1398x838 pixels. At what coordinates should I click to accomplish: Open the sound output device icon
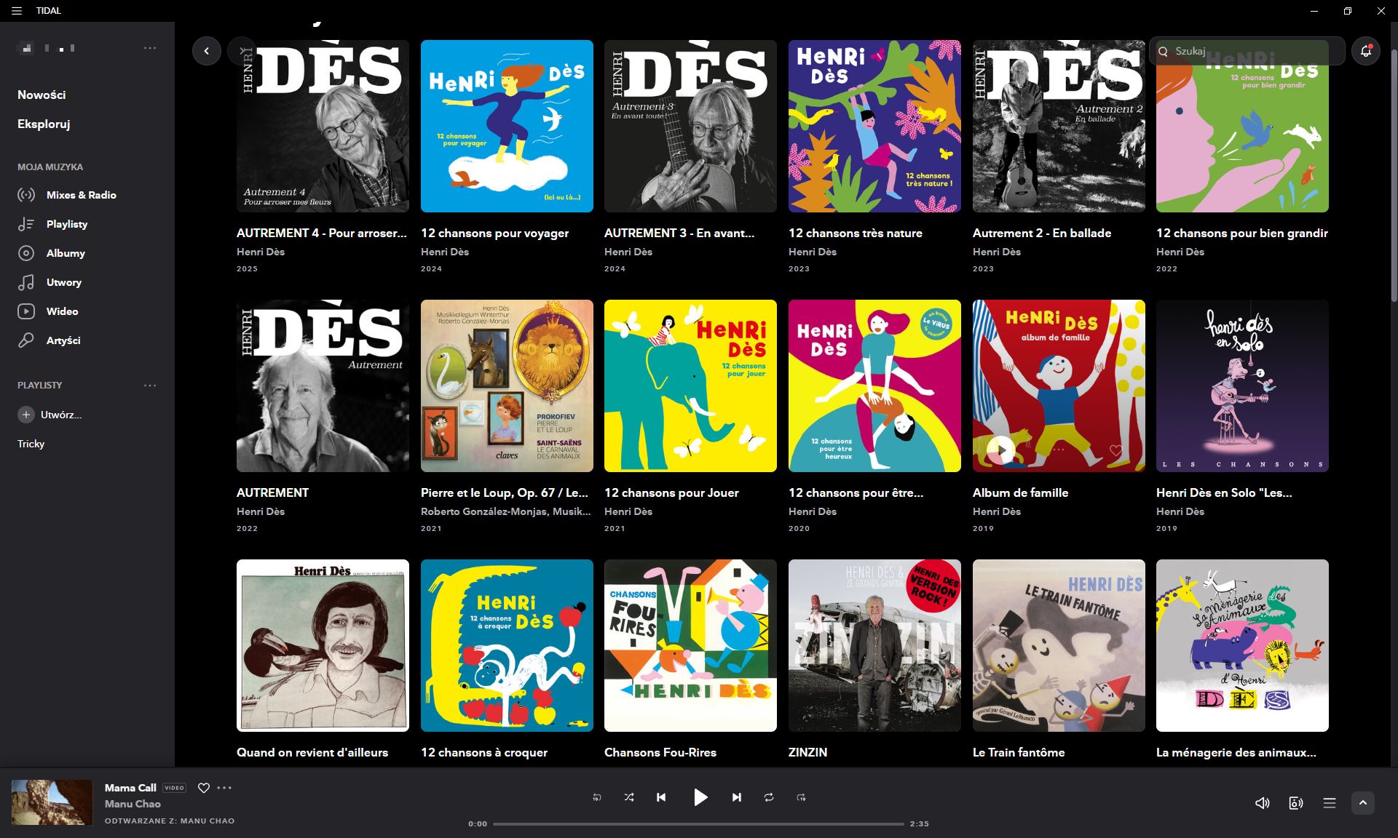coord(1296,803)
